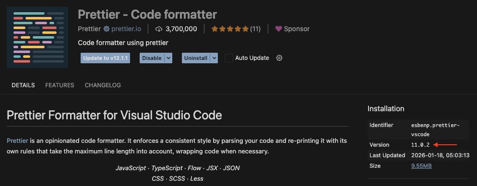Click the identifier esbenp.prettier-vscode
This screenshot has width=477, height=186.
tap(435, 130)
